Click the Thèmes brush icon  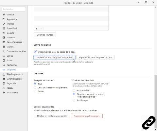tap(4, 24)
